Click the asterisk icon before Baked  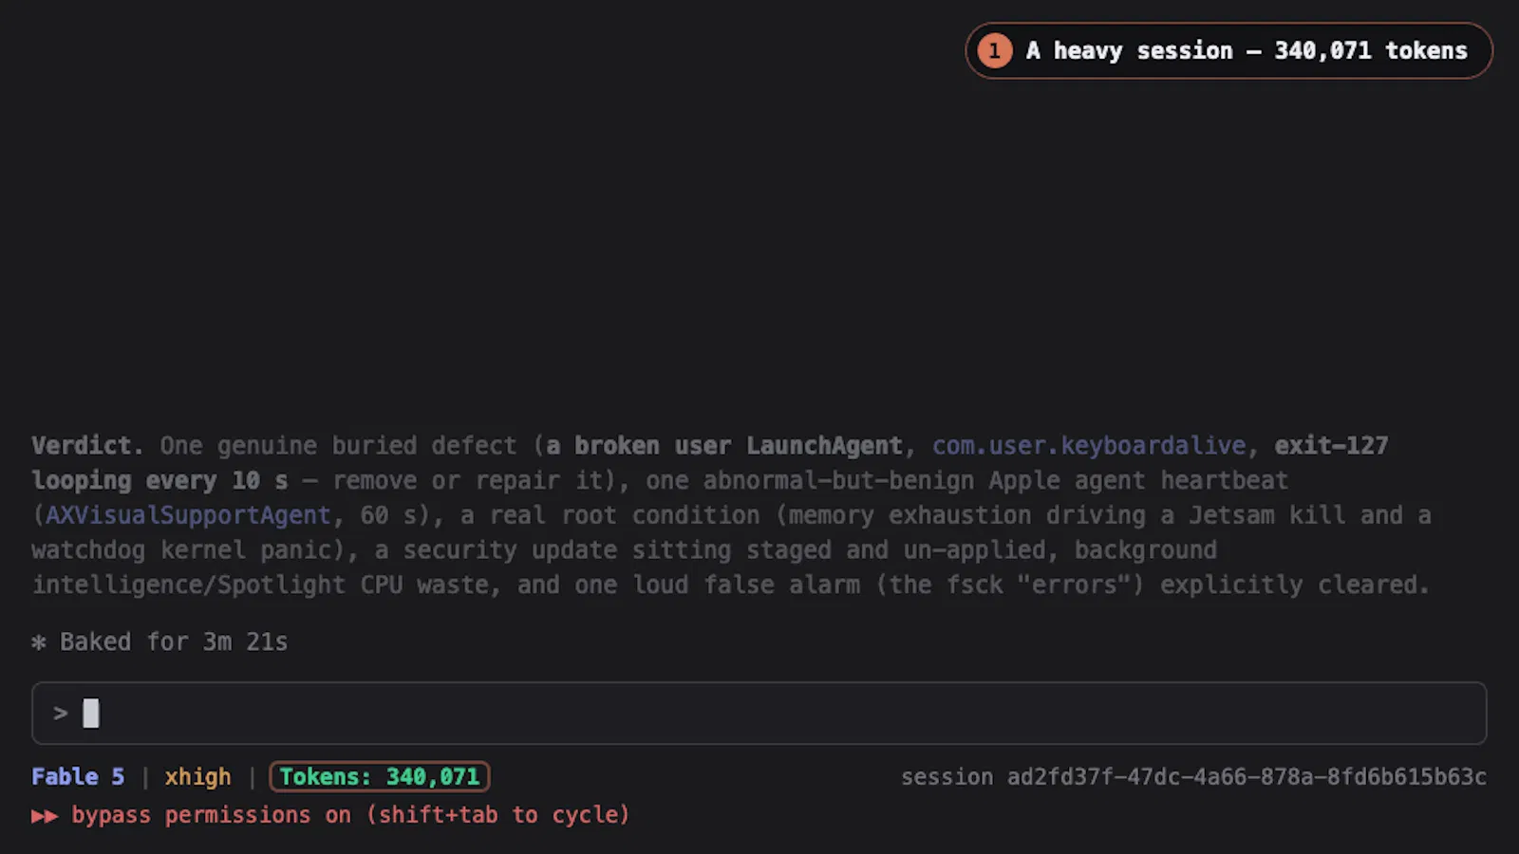point(39,642)
